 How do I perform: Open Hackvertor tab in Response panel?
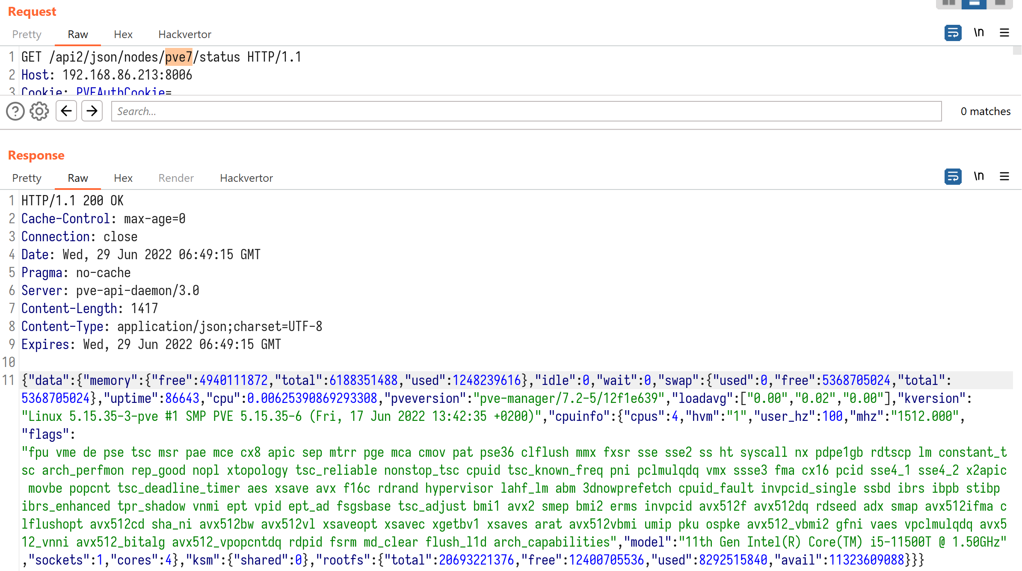pos(246,178)
